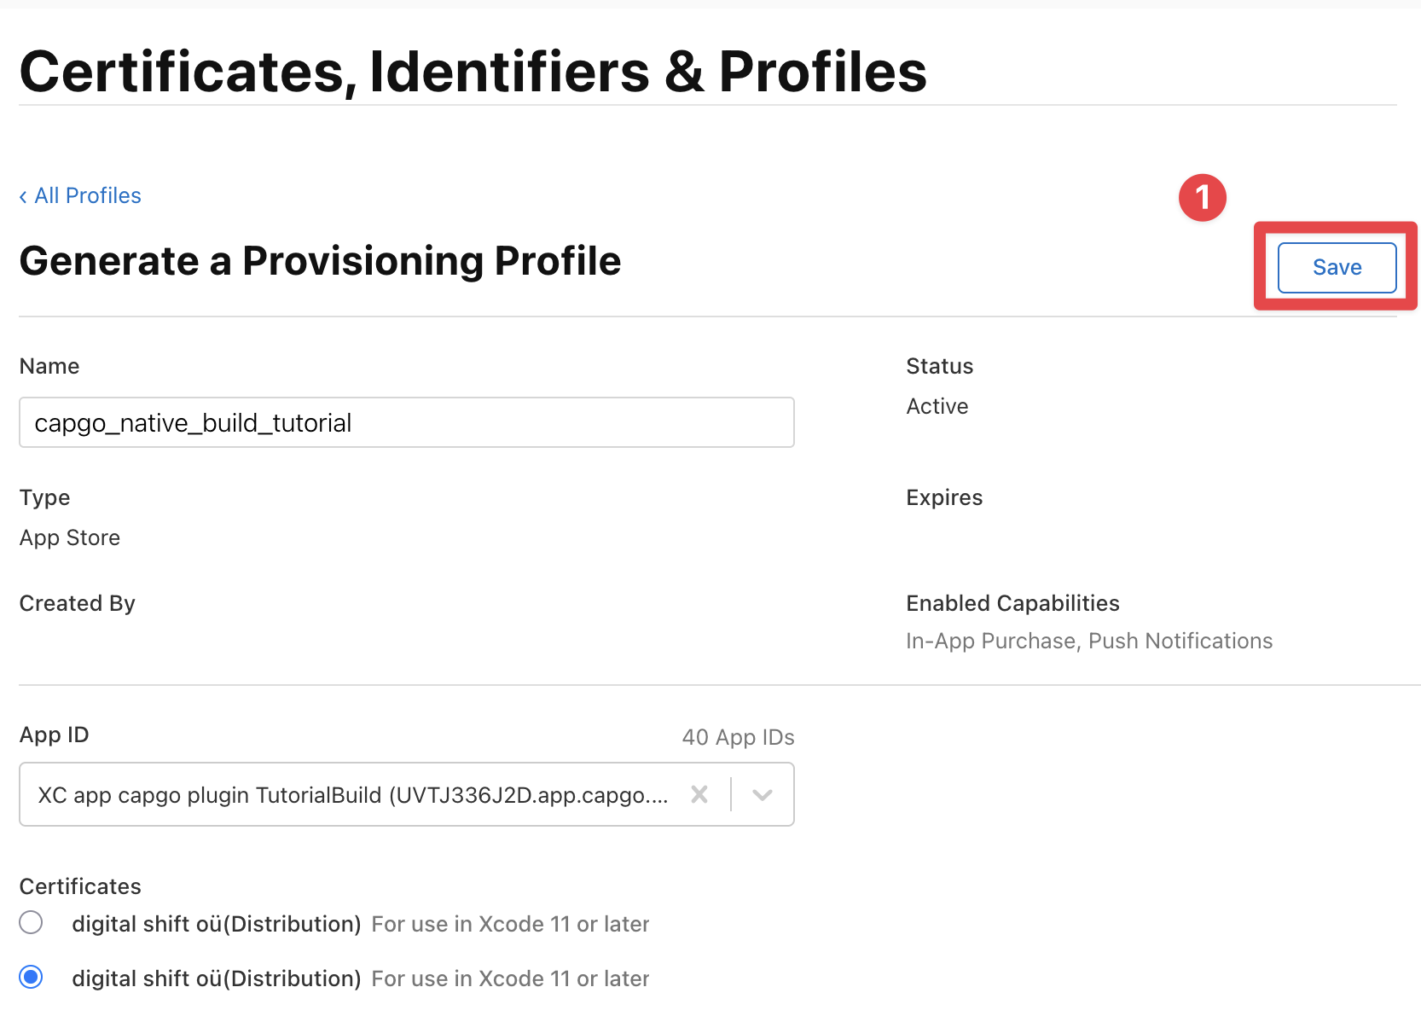Click the Enabled Capabilities heading
1421x1022 pixels.
point(1012,603)
